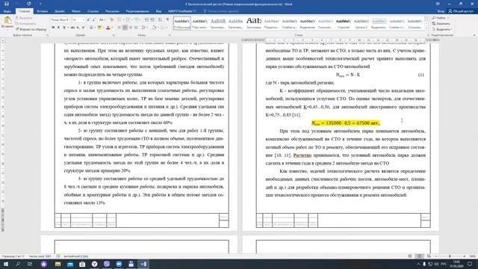478x269 pixels.
Task: Click the Redo/Repeat arrow in the title bar
Action: pyautogui.click(x=29, y=4)
